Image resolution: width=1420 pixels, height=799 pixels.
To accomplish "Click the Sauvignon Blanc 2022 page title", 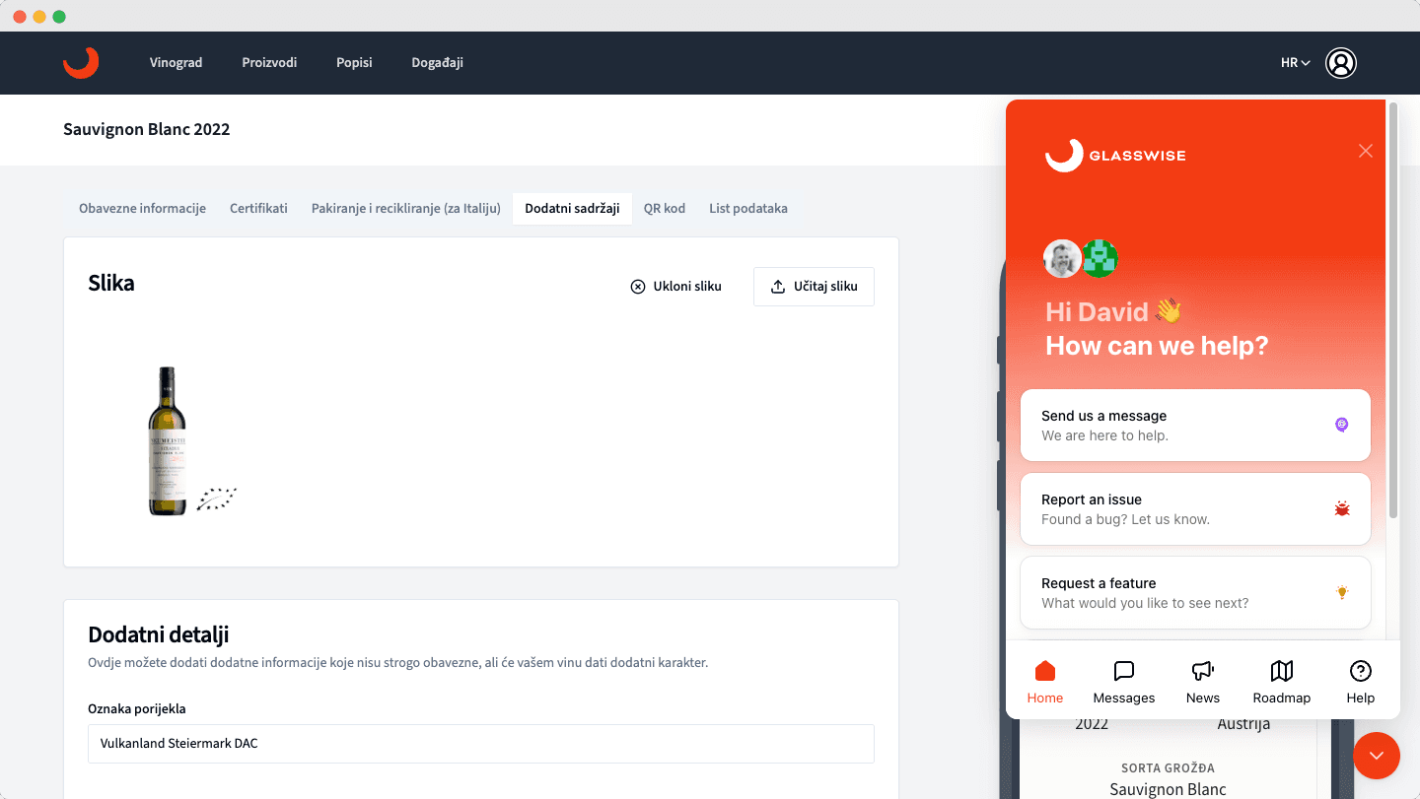I will (147, 129).
